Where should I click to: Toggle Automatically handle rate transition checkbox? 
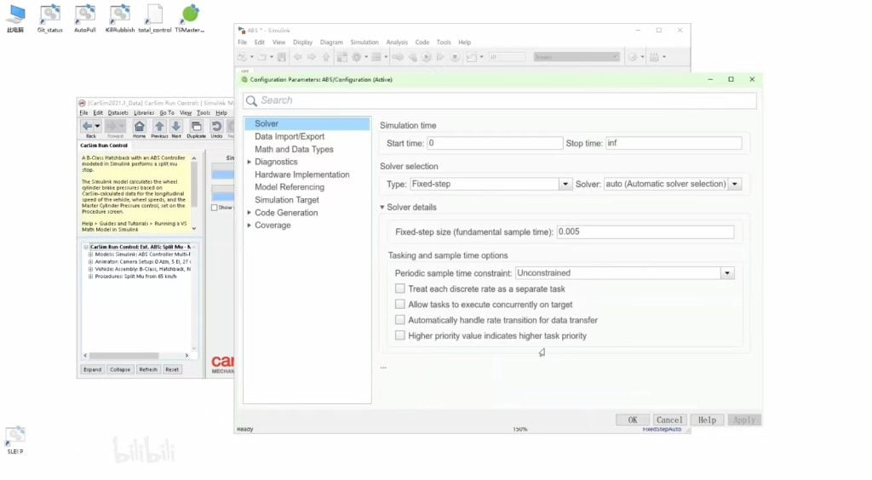click(400, 320)
